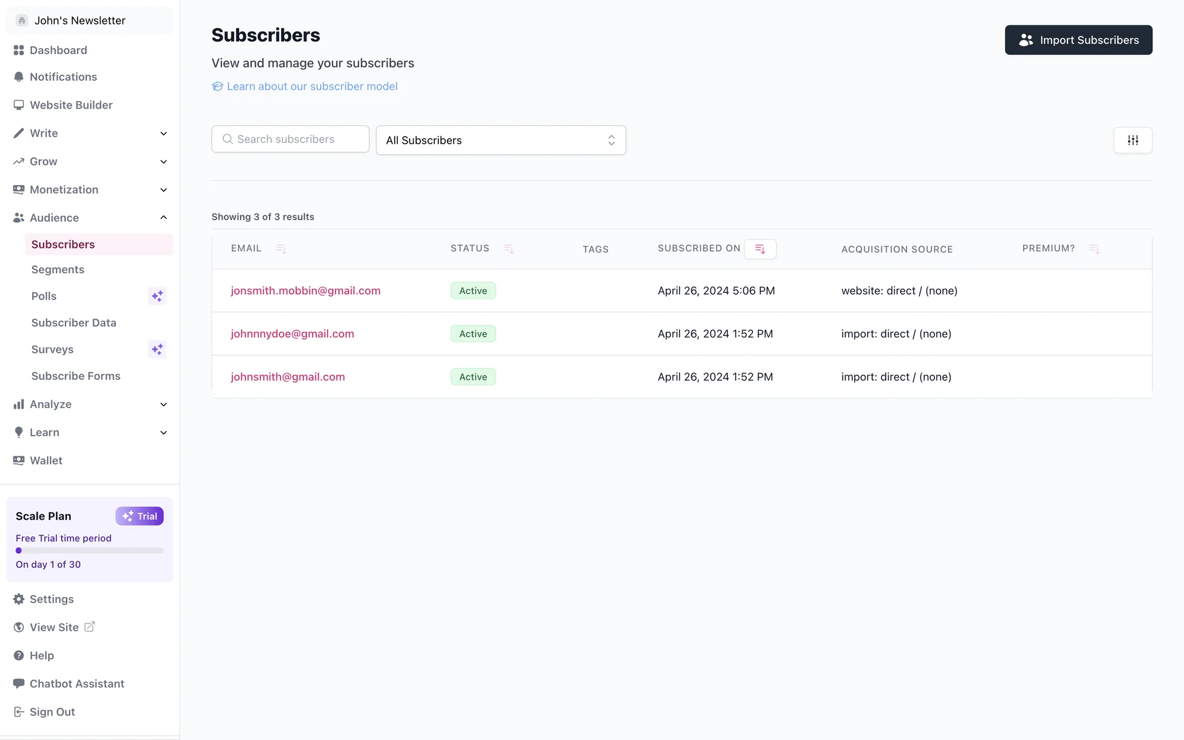Click the Free Trial progress bar
Viewport: 1184px width, 740px height.
coord(89,551)
